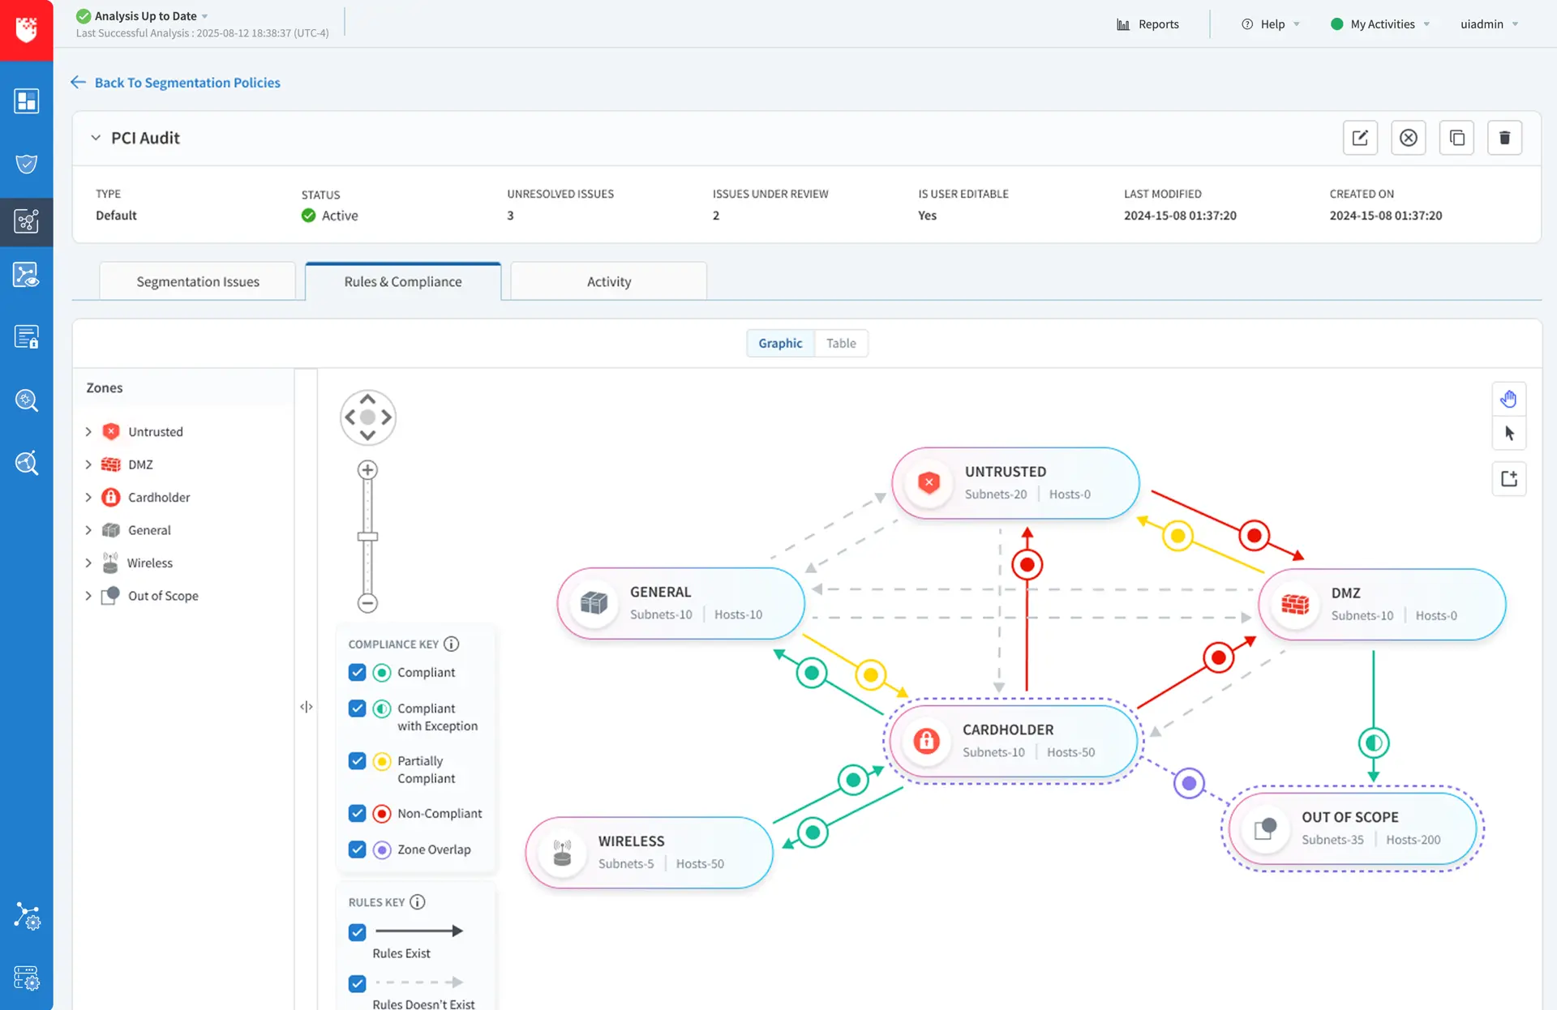Select the arrow pointer tool
Viewport: 1557px width, 1010px height.
pyautogui.click(x=1508, y=434)
